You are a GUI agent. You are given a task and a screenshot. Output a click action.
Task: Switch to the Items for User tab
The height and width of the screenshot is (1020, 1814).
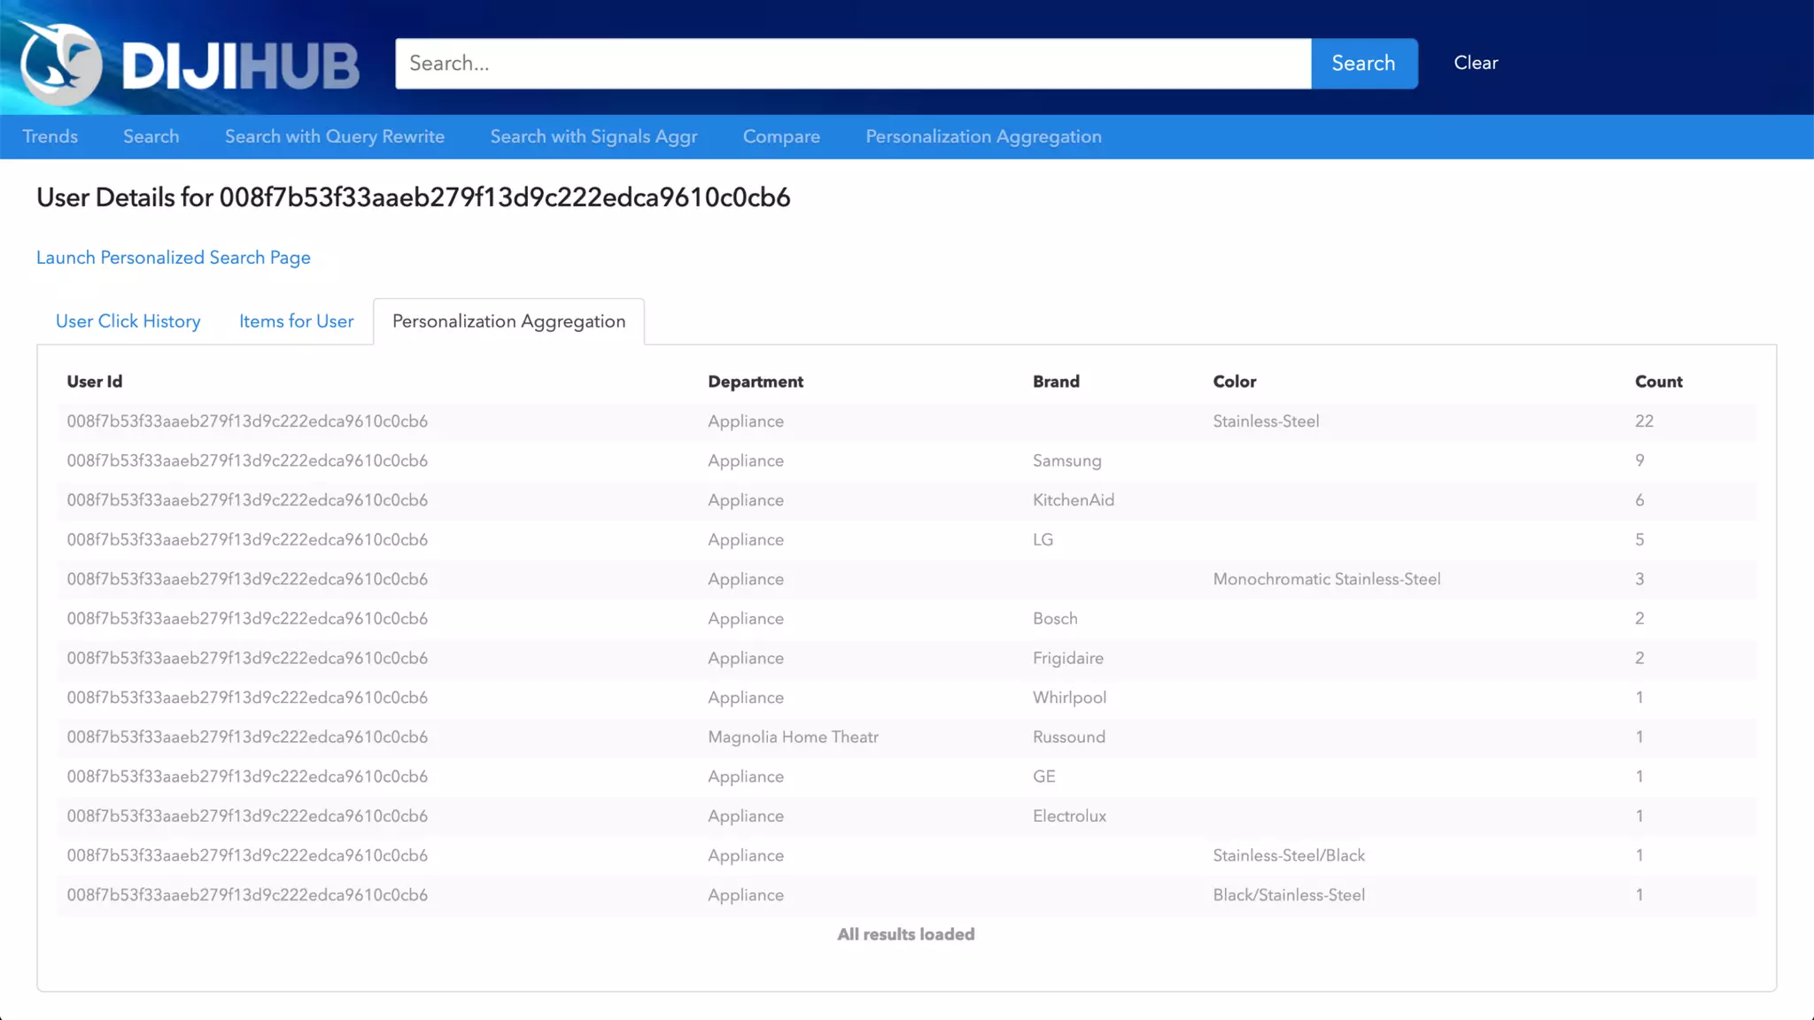point(296,321)
